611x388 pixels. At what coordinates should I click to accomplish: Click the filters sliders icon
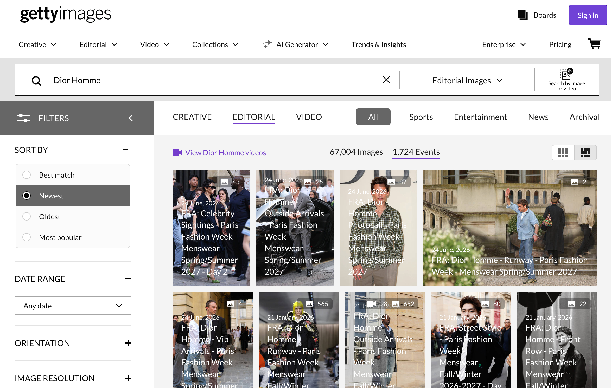click(23, 118)
